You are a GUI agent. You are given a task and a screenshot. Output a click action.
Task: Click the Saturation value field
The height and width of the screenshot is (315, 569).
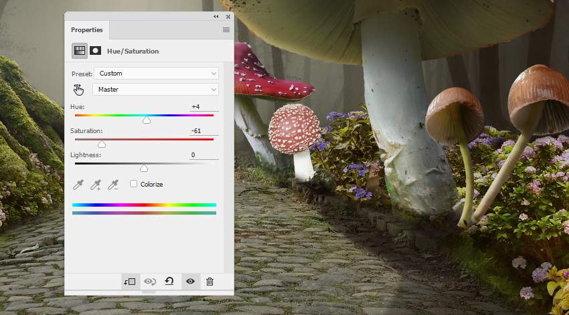point(204,131)
